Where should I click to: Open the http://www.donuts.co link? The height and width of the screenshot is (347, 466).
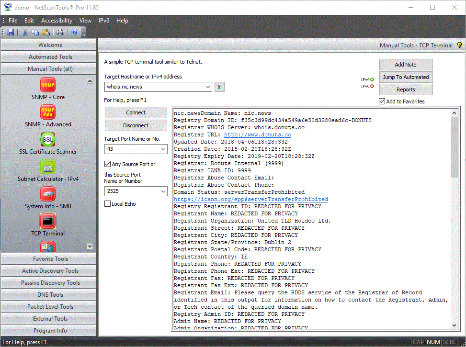(x=257, y=134)
